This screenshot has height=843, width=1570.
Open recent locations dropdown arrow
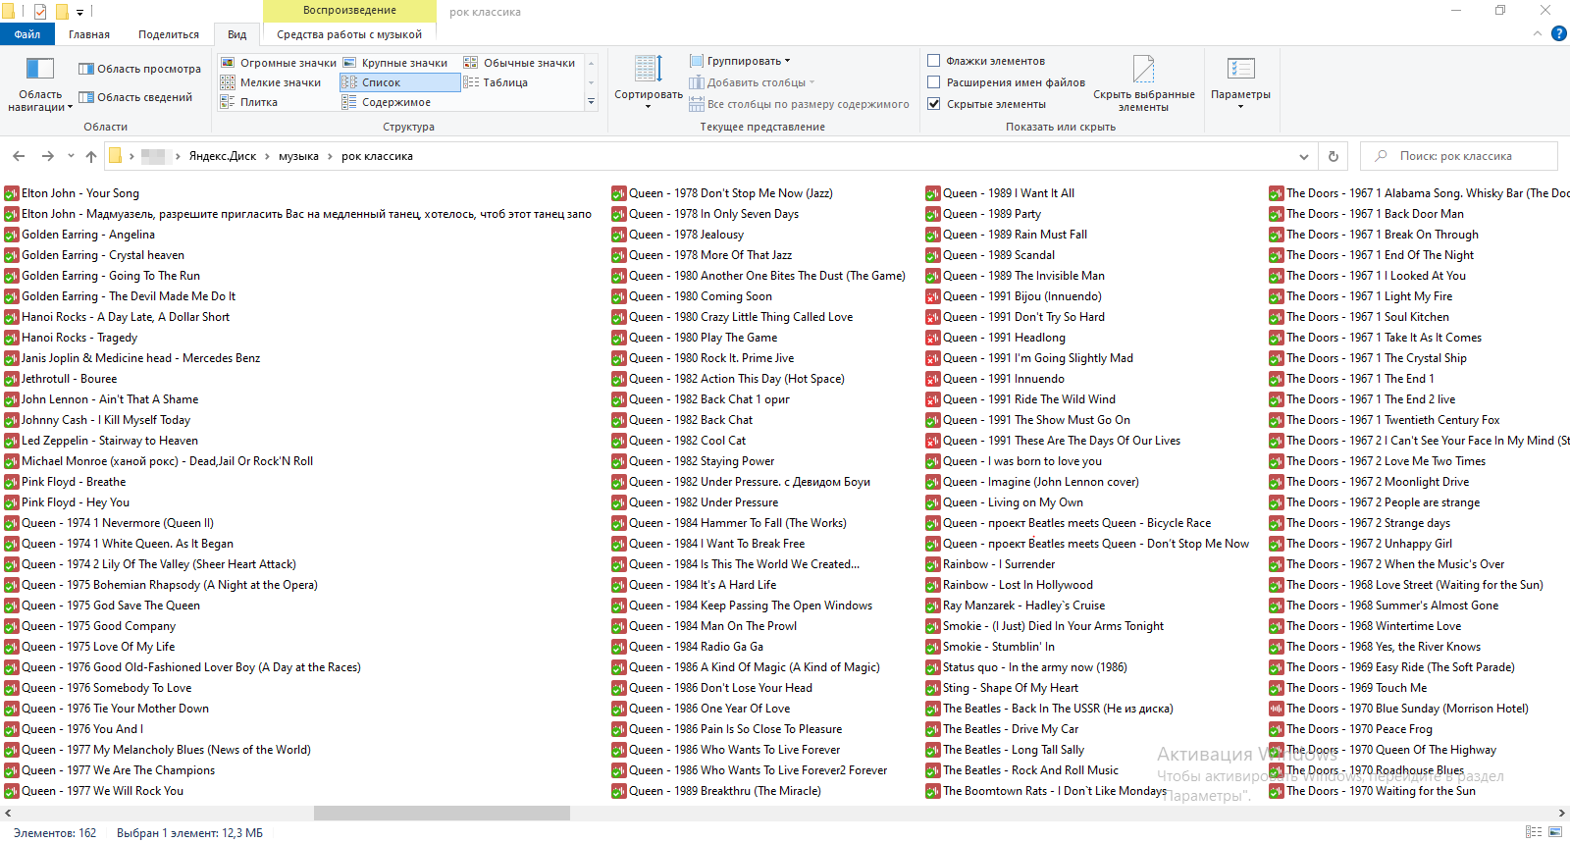(x=71, y=156)
